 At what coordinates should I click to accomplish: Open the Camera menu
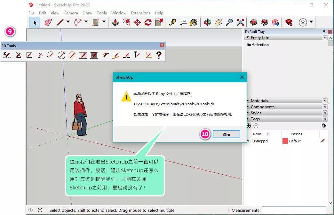71,13
